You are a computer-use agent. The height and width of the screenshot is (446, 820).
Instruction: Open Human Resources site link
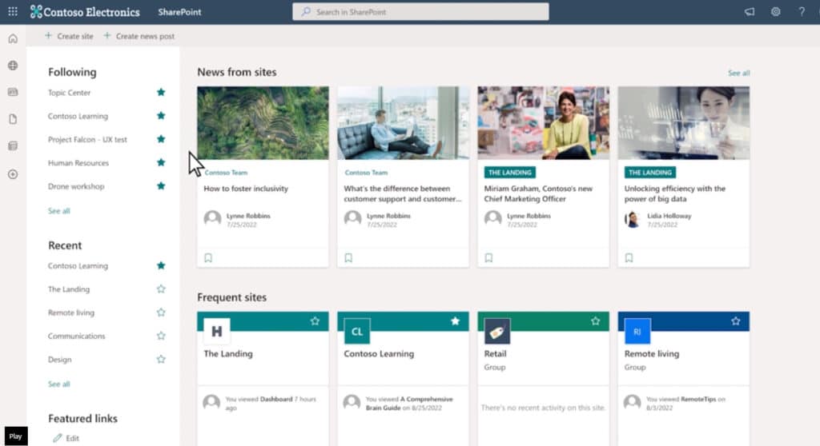(78, 163)
